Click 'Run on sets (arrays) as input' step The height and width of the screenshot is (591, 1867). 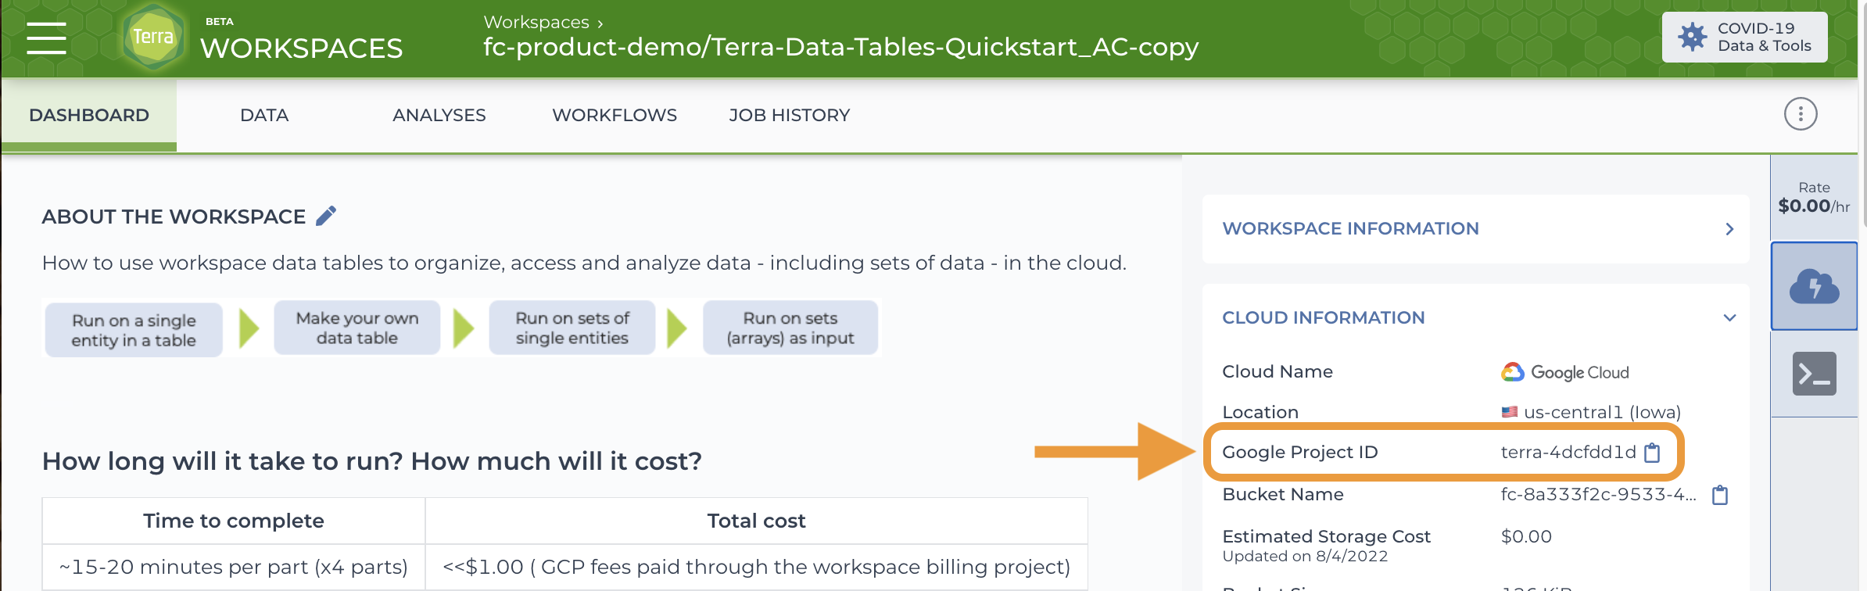point(790,328)
